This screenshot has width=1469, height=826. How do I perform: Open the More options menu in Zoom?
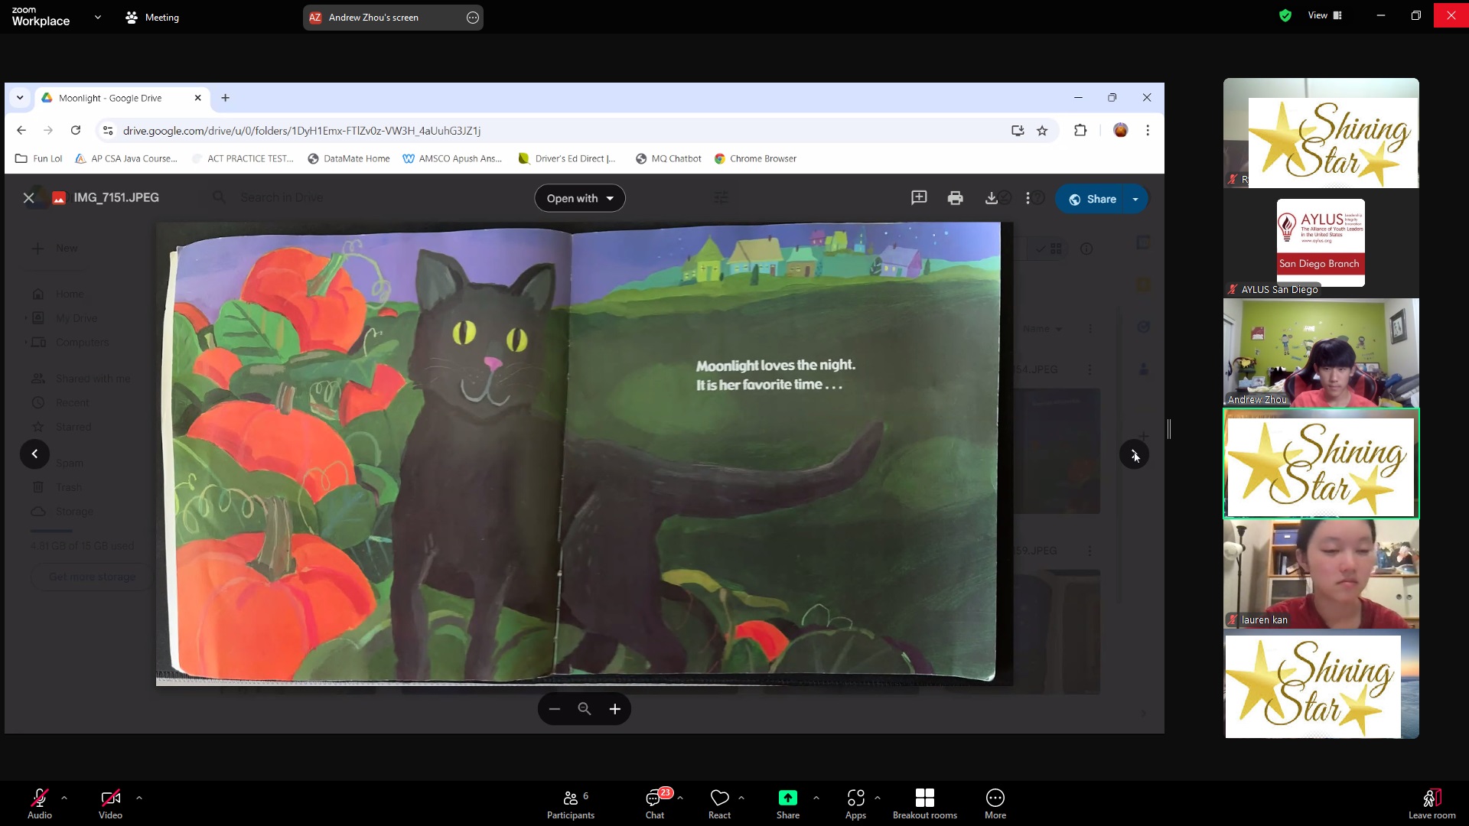click(995, 805)
